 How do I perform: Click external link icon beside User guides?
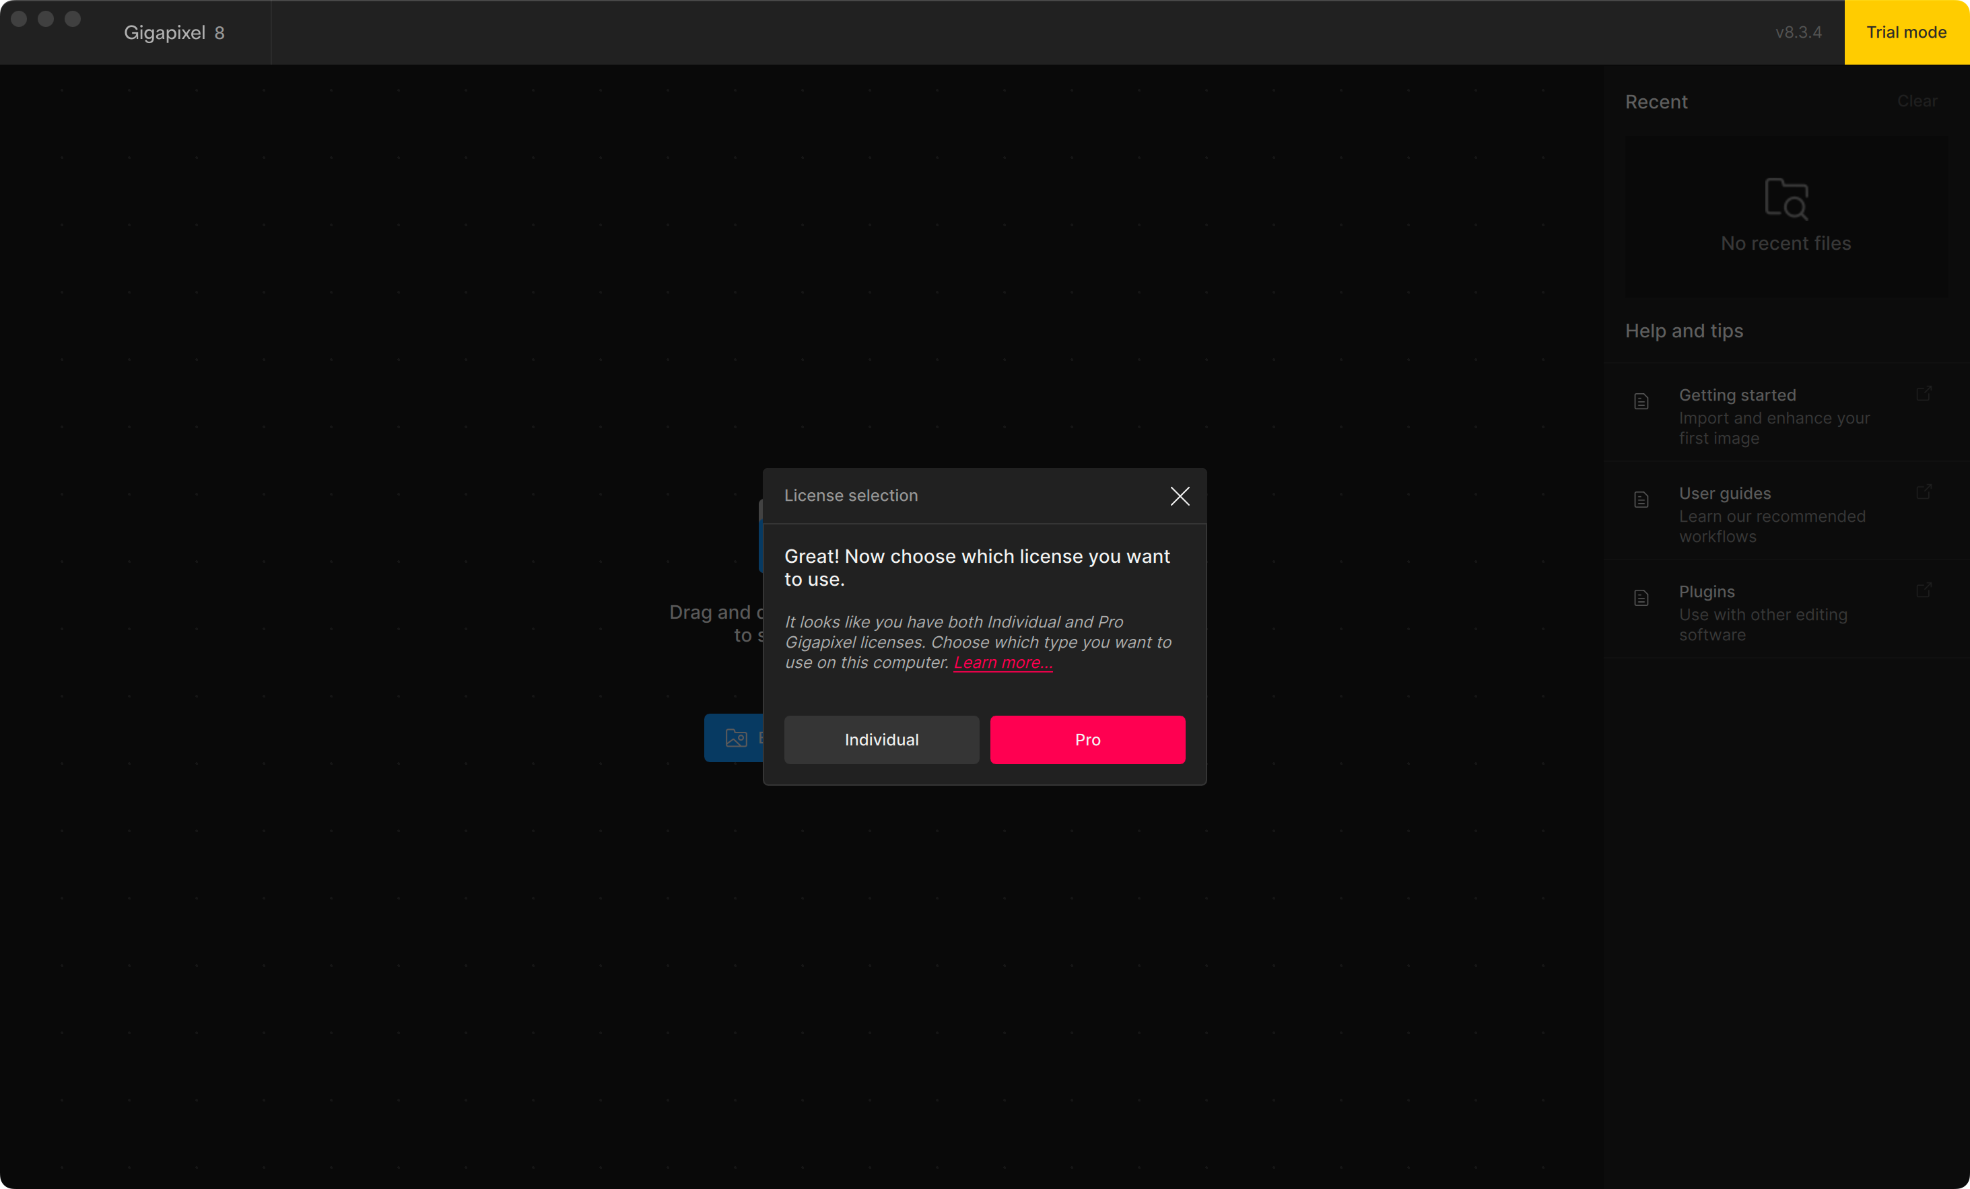(x=1924, y=491)
